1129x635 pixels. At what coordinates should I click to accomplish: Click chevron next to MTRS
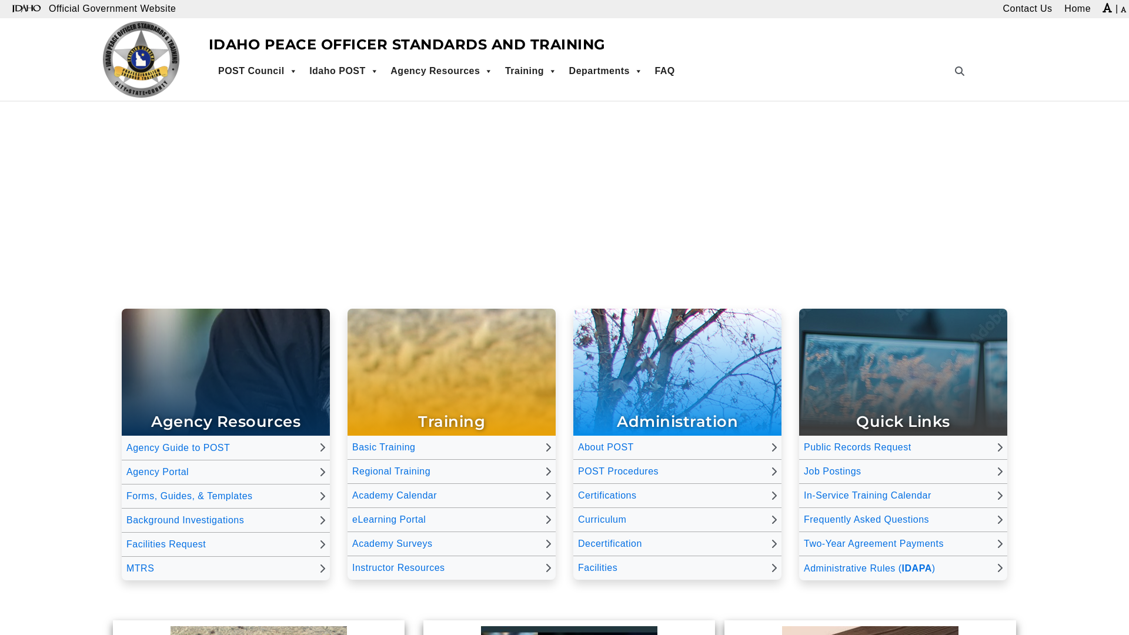coord(322,569)
